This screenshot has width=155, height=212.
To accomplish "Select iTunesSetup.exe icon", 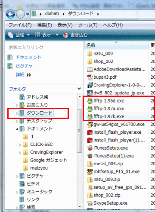I will (x=90, y=148).
